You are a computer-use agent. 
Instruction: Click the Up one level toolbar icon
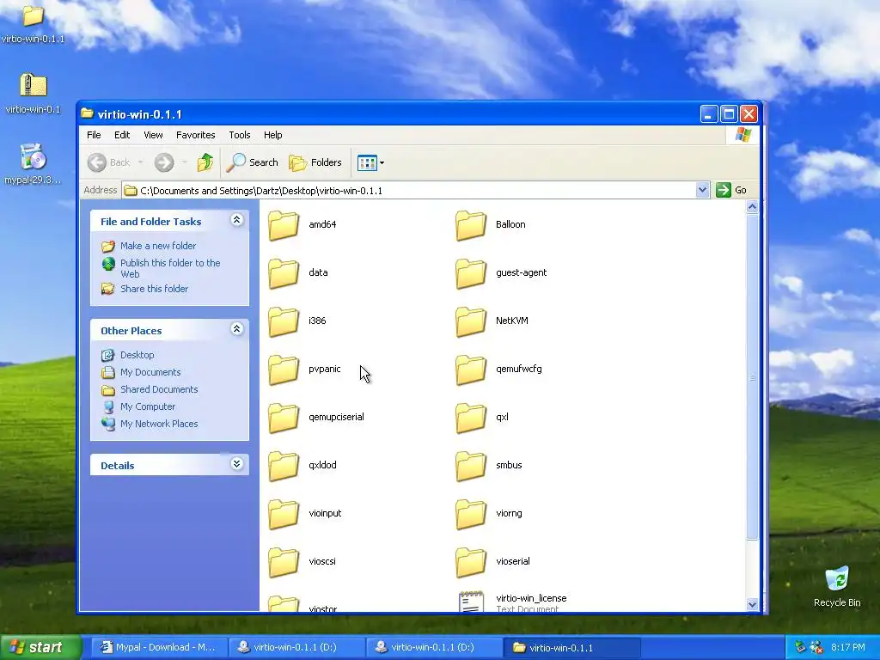pyautogui.click(x=205, y=162)
